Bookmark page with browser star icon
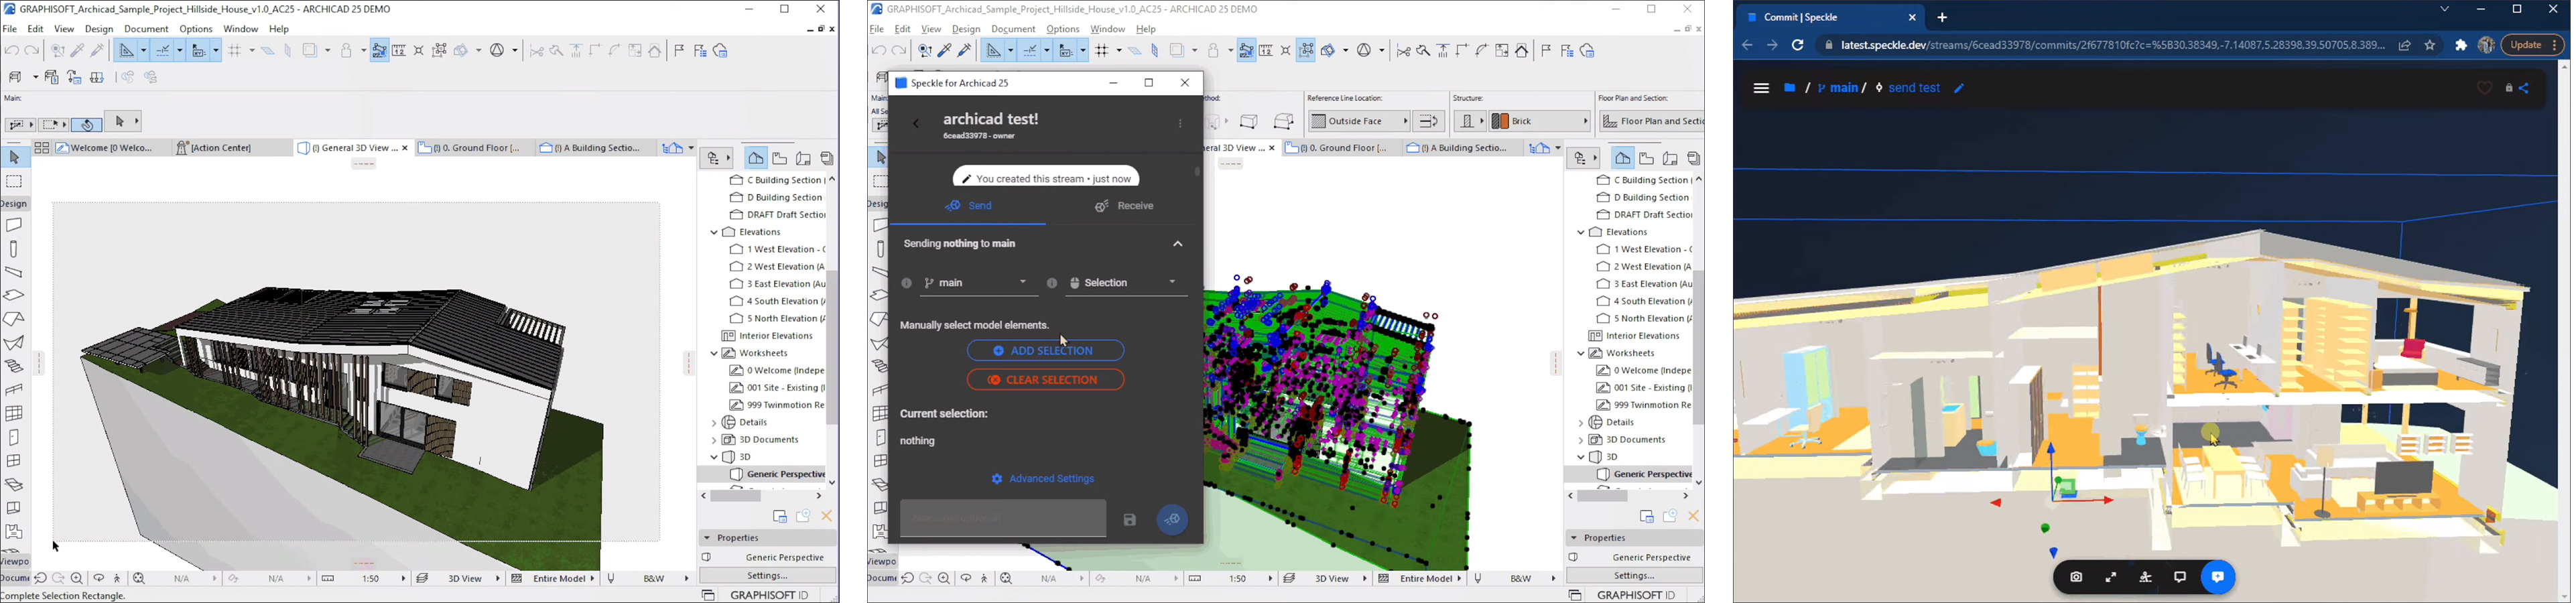 coord(2430,45)
